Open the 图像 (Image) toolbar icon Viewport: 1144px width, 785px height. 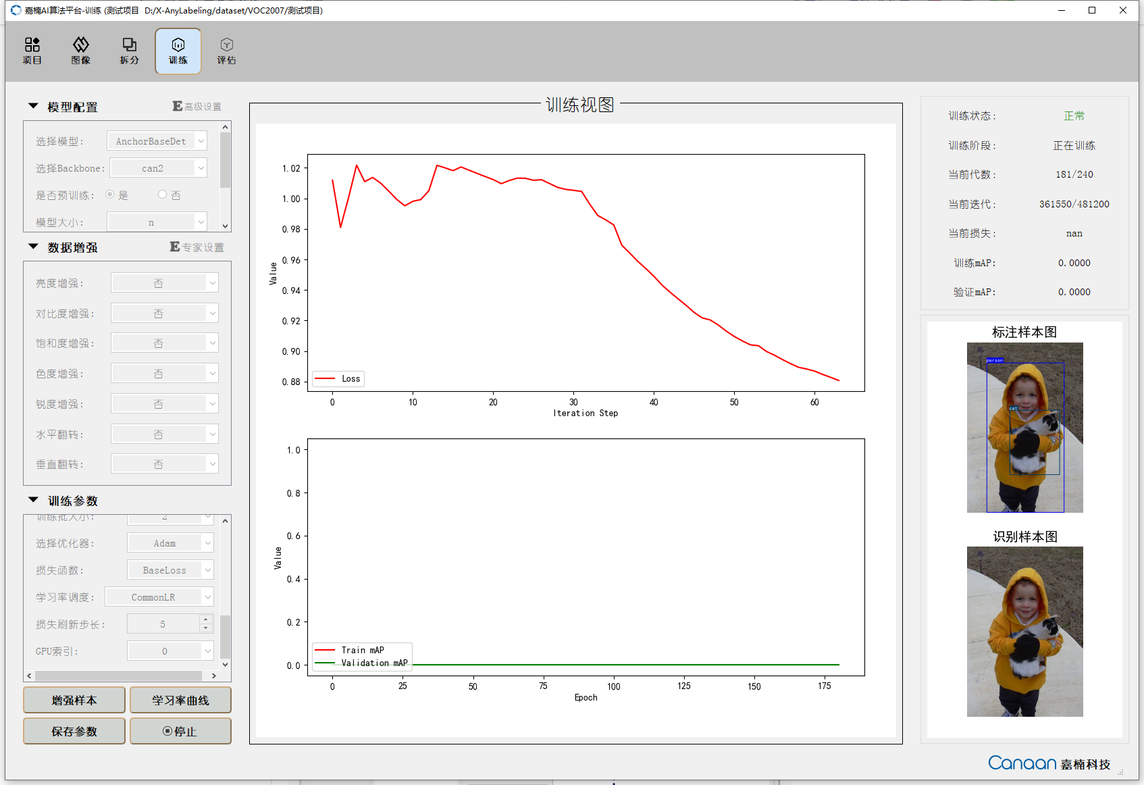click(81, 51)
